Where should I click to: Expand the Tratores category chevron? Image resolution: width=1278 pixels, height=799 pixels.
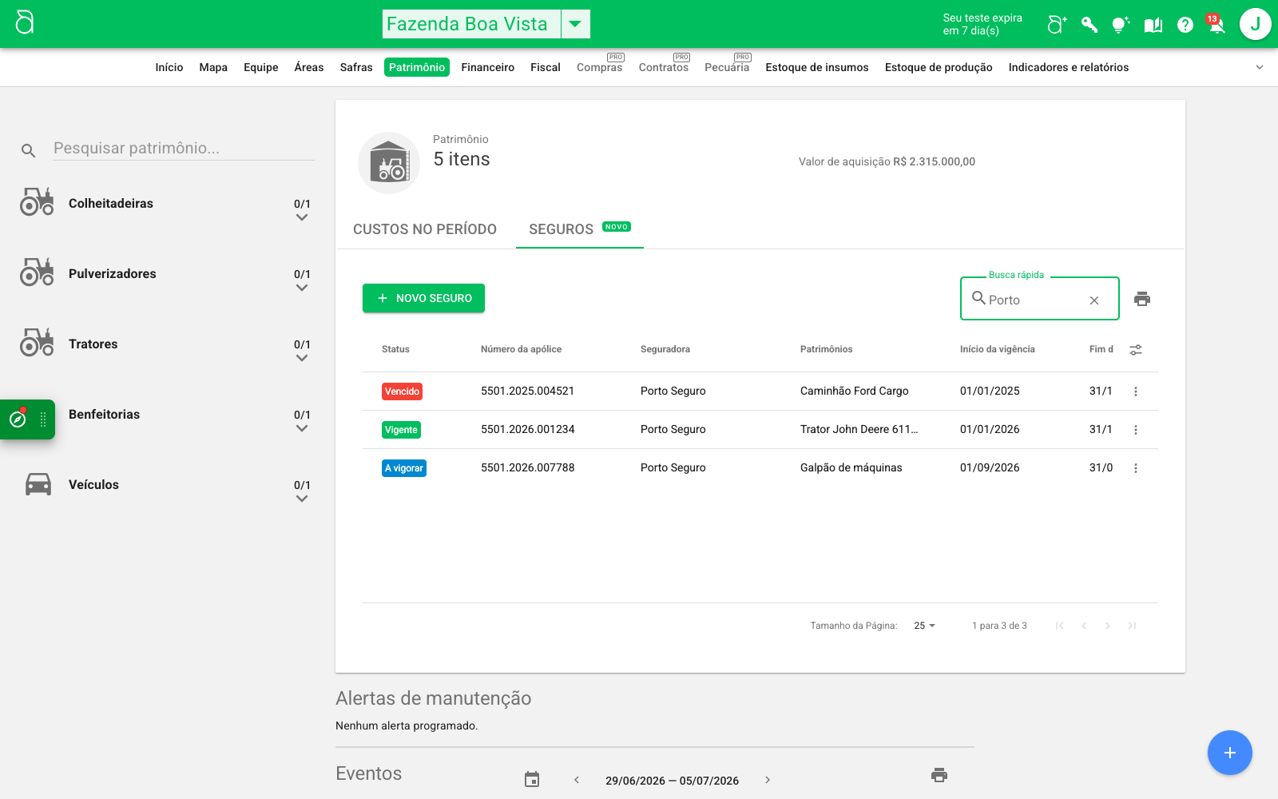pos(302,358)
